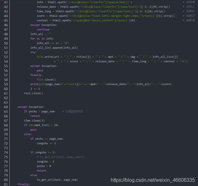Image resolution: width=198 pixels, height=186 pixels.
Task: Click the 'time_long' variable starting line 43
Action: [44, 11]
